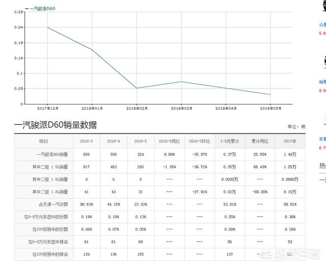Click the 2017年12月 data point on chart
326x265 pixels.
47,27
